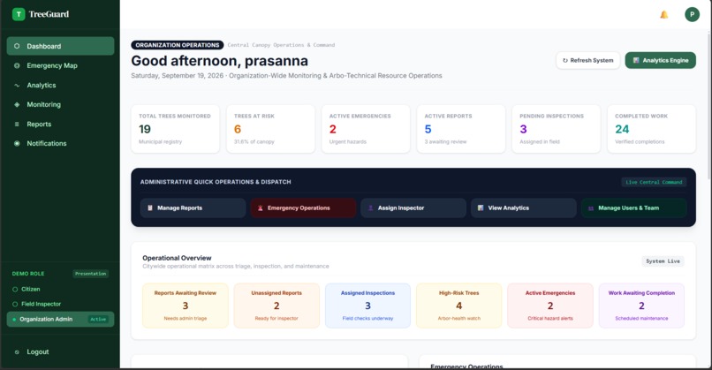Open Emergency Operations dispatch button

click(303, 208)
